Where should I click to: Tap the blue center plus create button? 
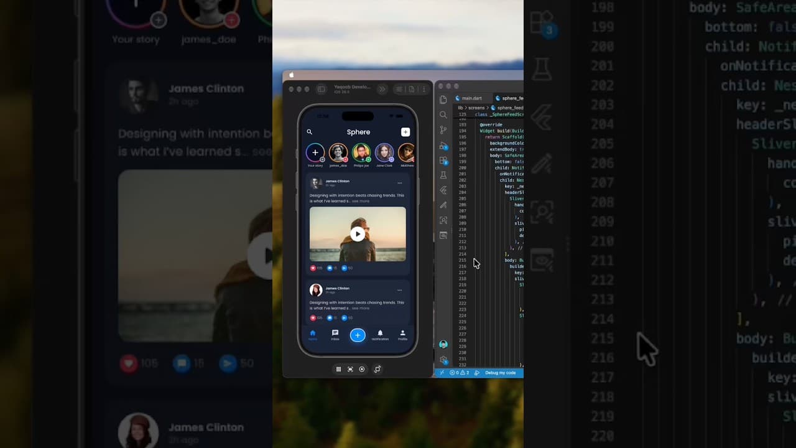[358, 335]
